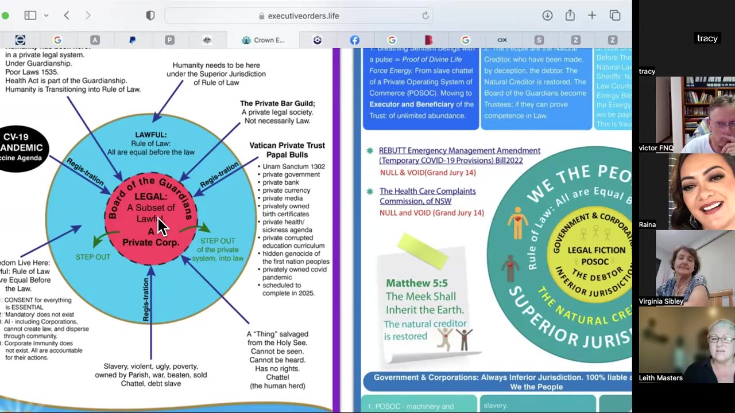Open Health Care Complaints Commission of NSW link
Viewport: 735px width, 413px height.
click(x=427, y=196)
